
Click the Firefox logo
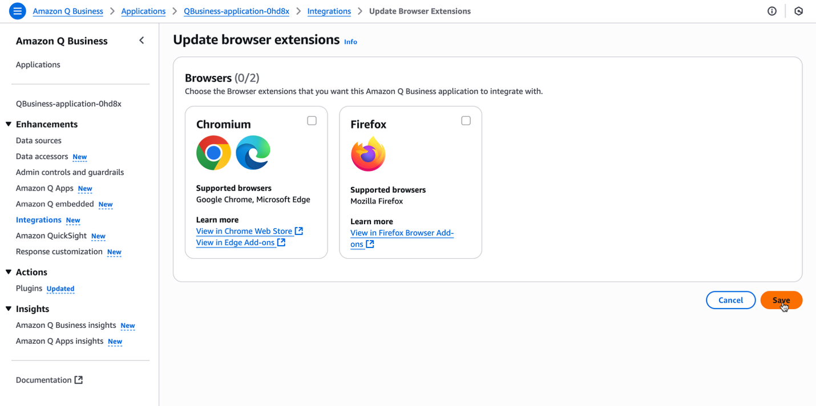coord(368,155)
